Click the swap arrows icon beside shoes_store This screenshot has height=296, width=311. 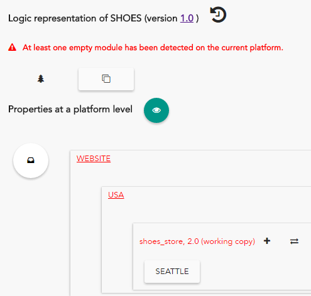(x=294, y=241)
